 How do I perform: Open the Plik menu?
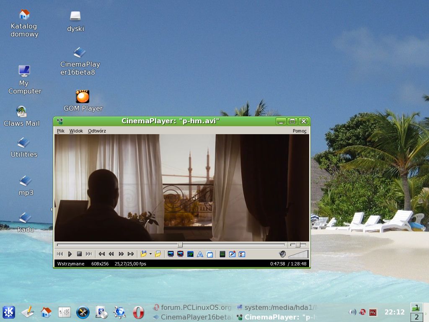point(60,131)
